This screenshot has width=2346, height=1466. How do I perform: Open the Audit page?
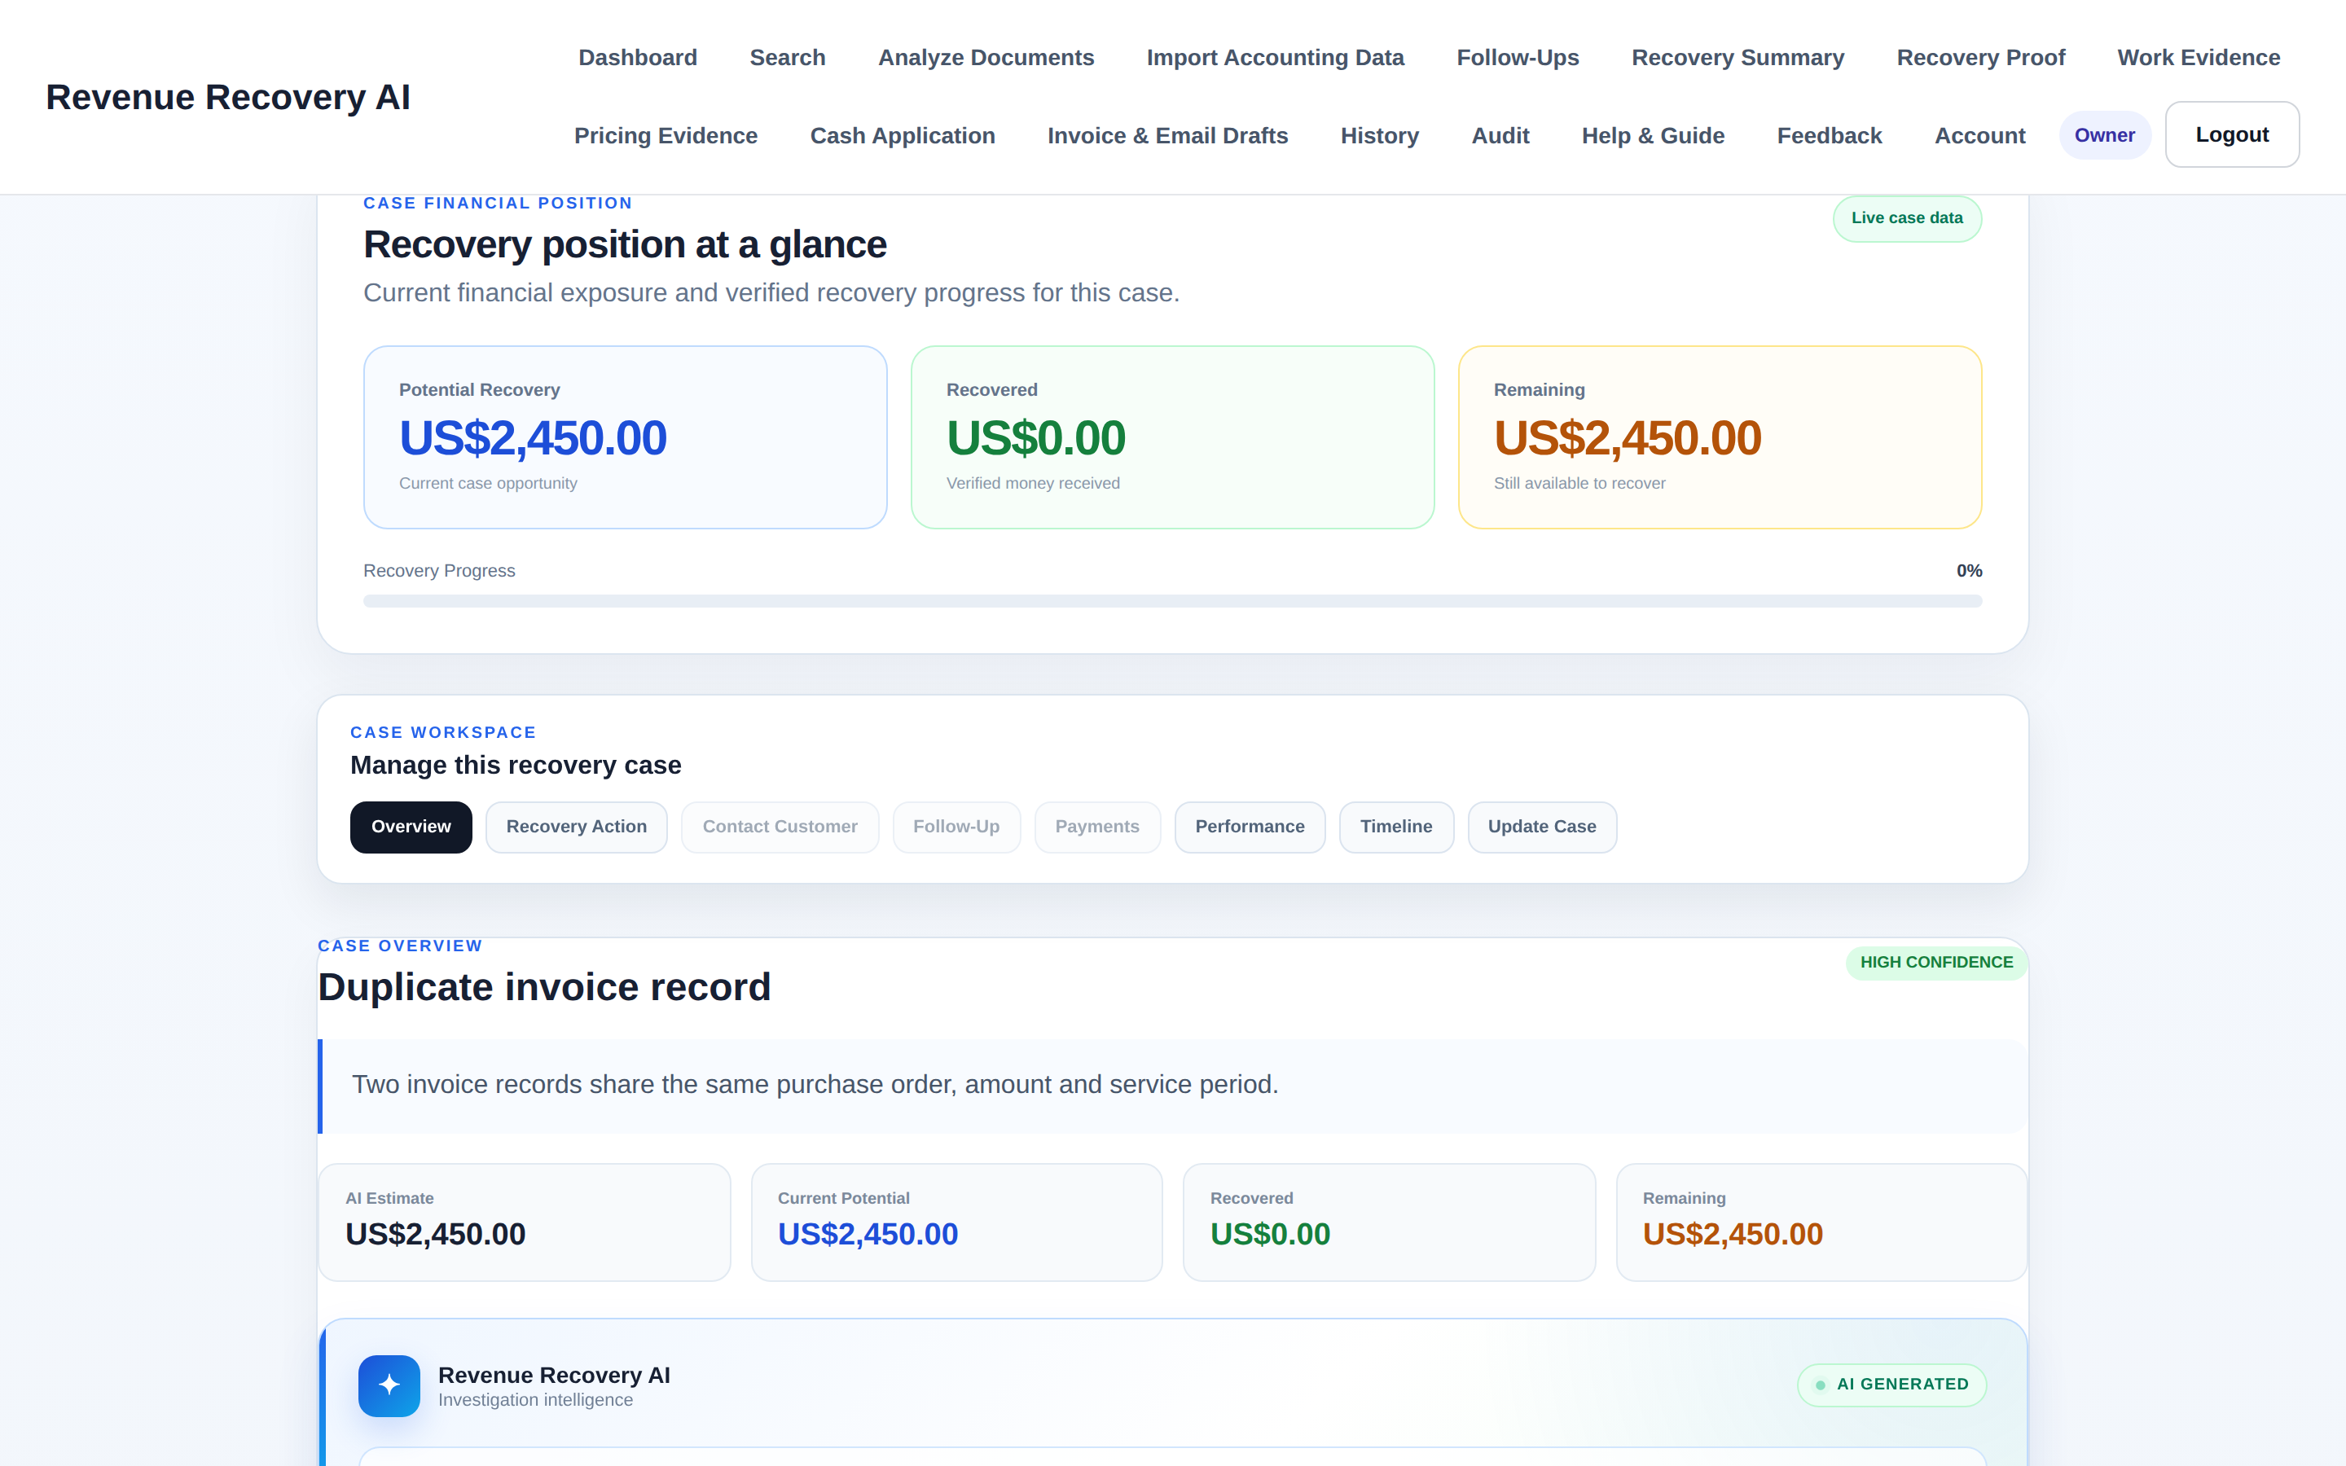pyautogui.click(x=1500, y=136)
